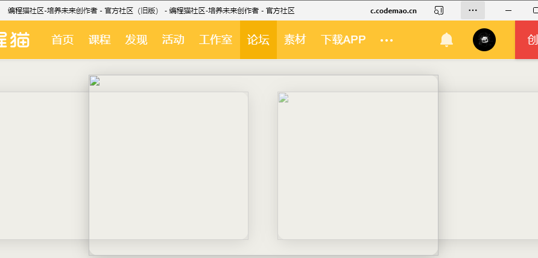Select the 活动 activities menu item
The image size is (538, 258).
coord(173,40)
